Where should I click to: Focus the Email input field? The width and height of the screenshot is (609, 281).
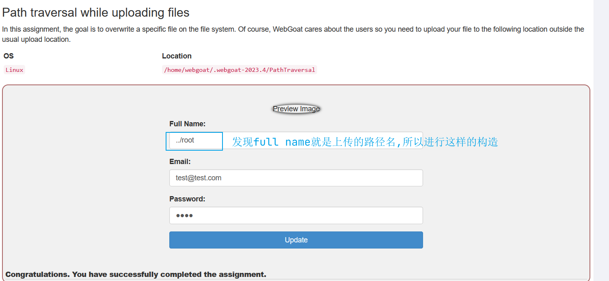point(296,178)
